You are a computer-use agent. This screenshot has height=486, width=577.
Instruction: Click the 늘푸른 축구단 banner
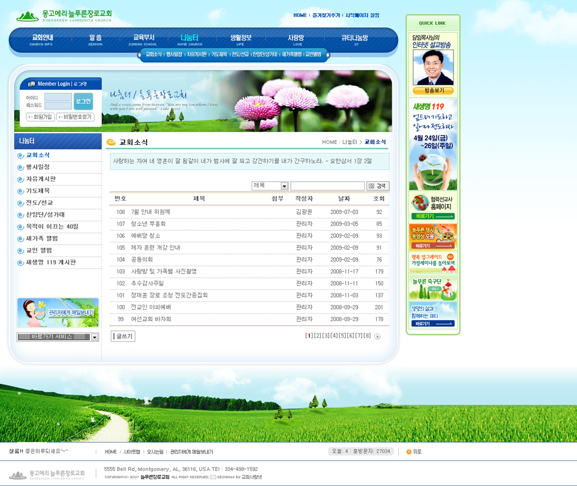click(433, 288)
